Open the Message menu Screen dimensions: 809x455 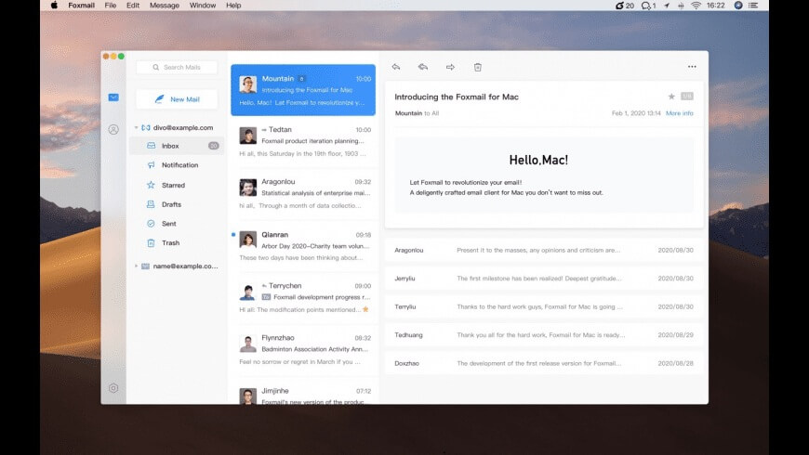[x=165, y=6]
